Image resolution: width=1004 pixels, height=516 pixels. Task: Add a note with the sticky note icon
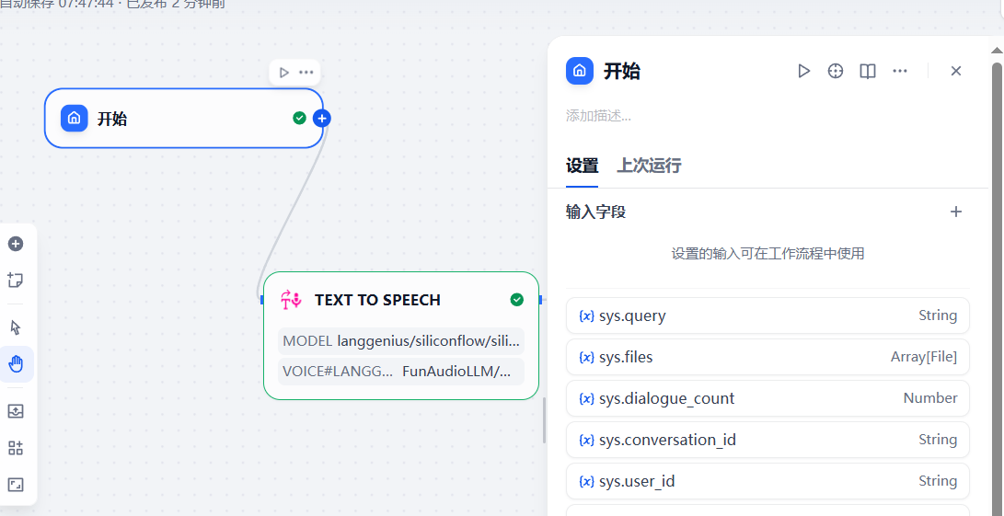tap(16, 280)
